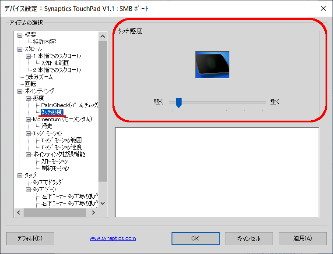
Task: Select 右下コーナー タップ時の動作 item
Action: (70, 203)
